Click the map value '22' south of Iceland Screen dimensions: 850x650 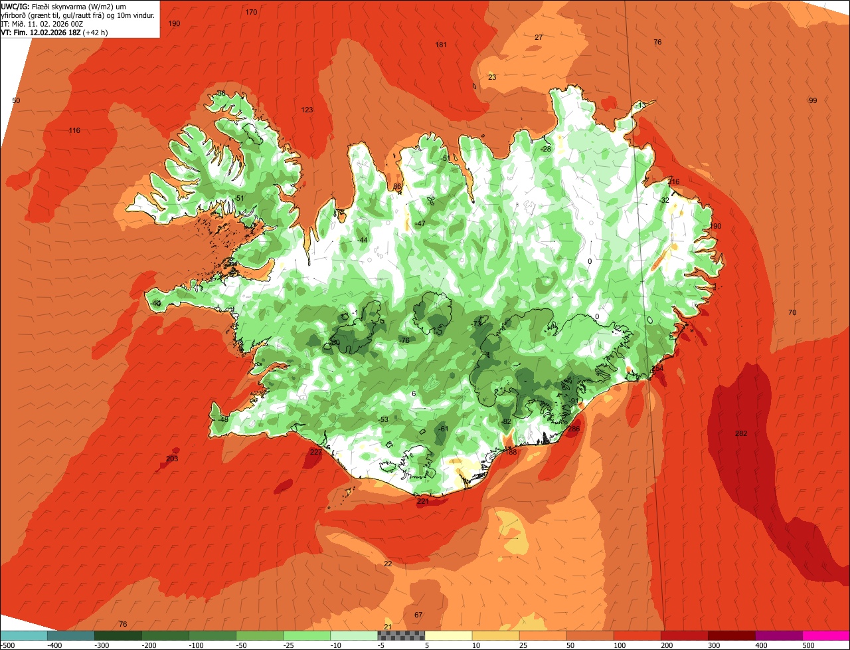coord(388,564)
